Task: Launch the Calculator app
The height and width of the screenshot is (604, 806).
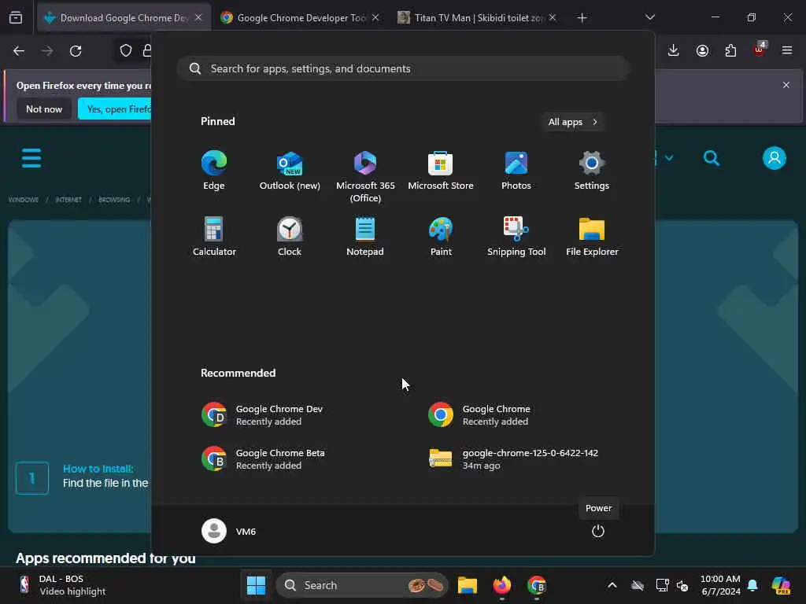Action: tap(214, 236)
